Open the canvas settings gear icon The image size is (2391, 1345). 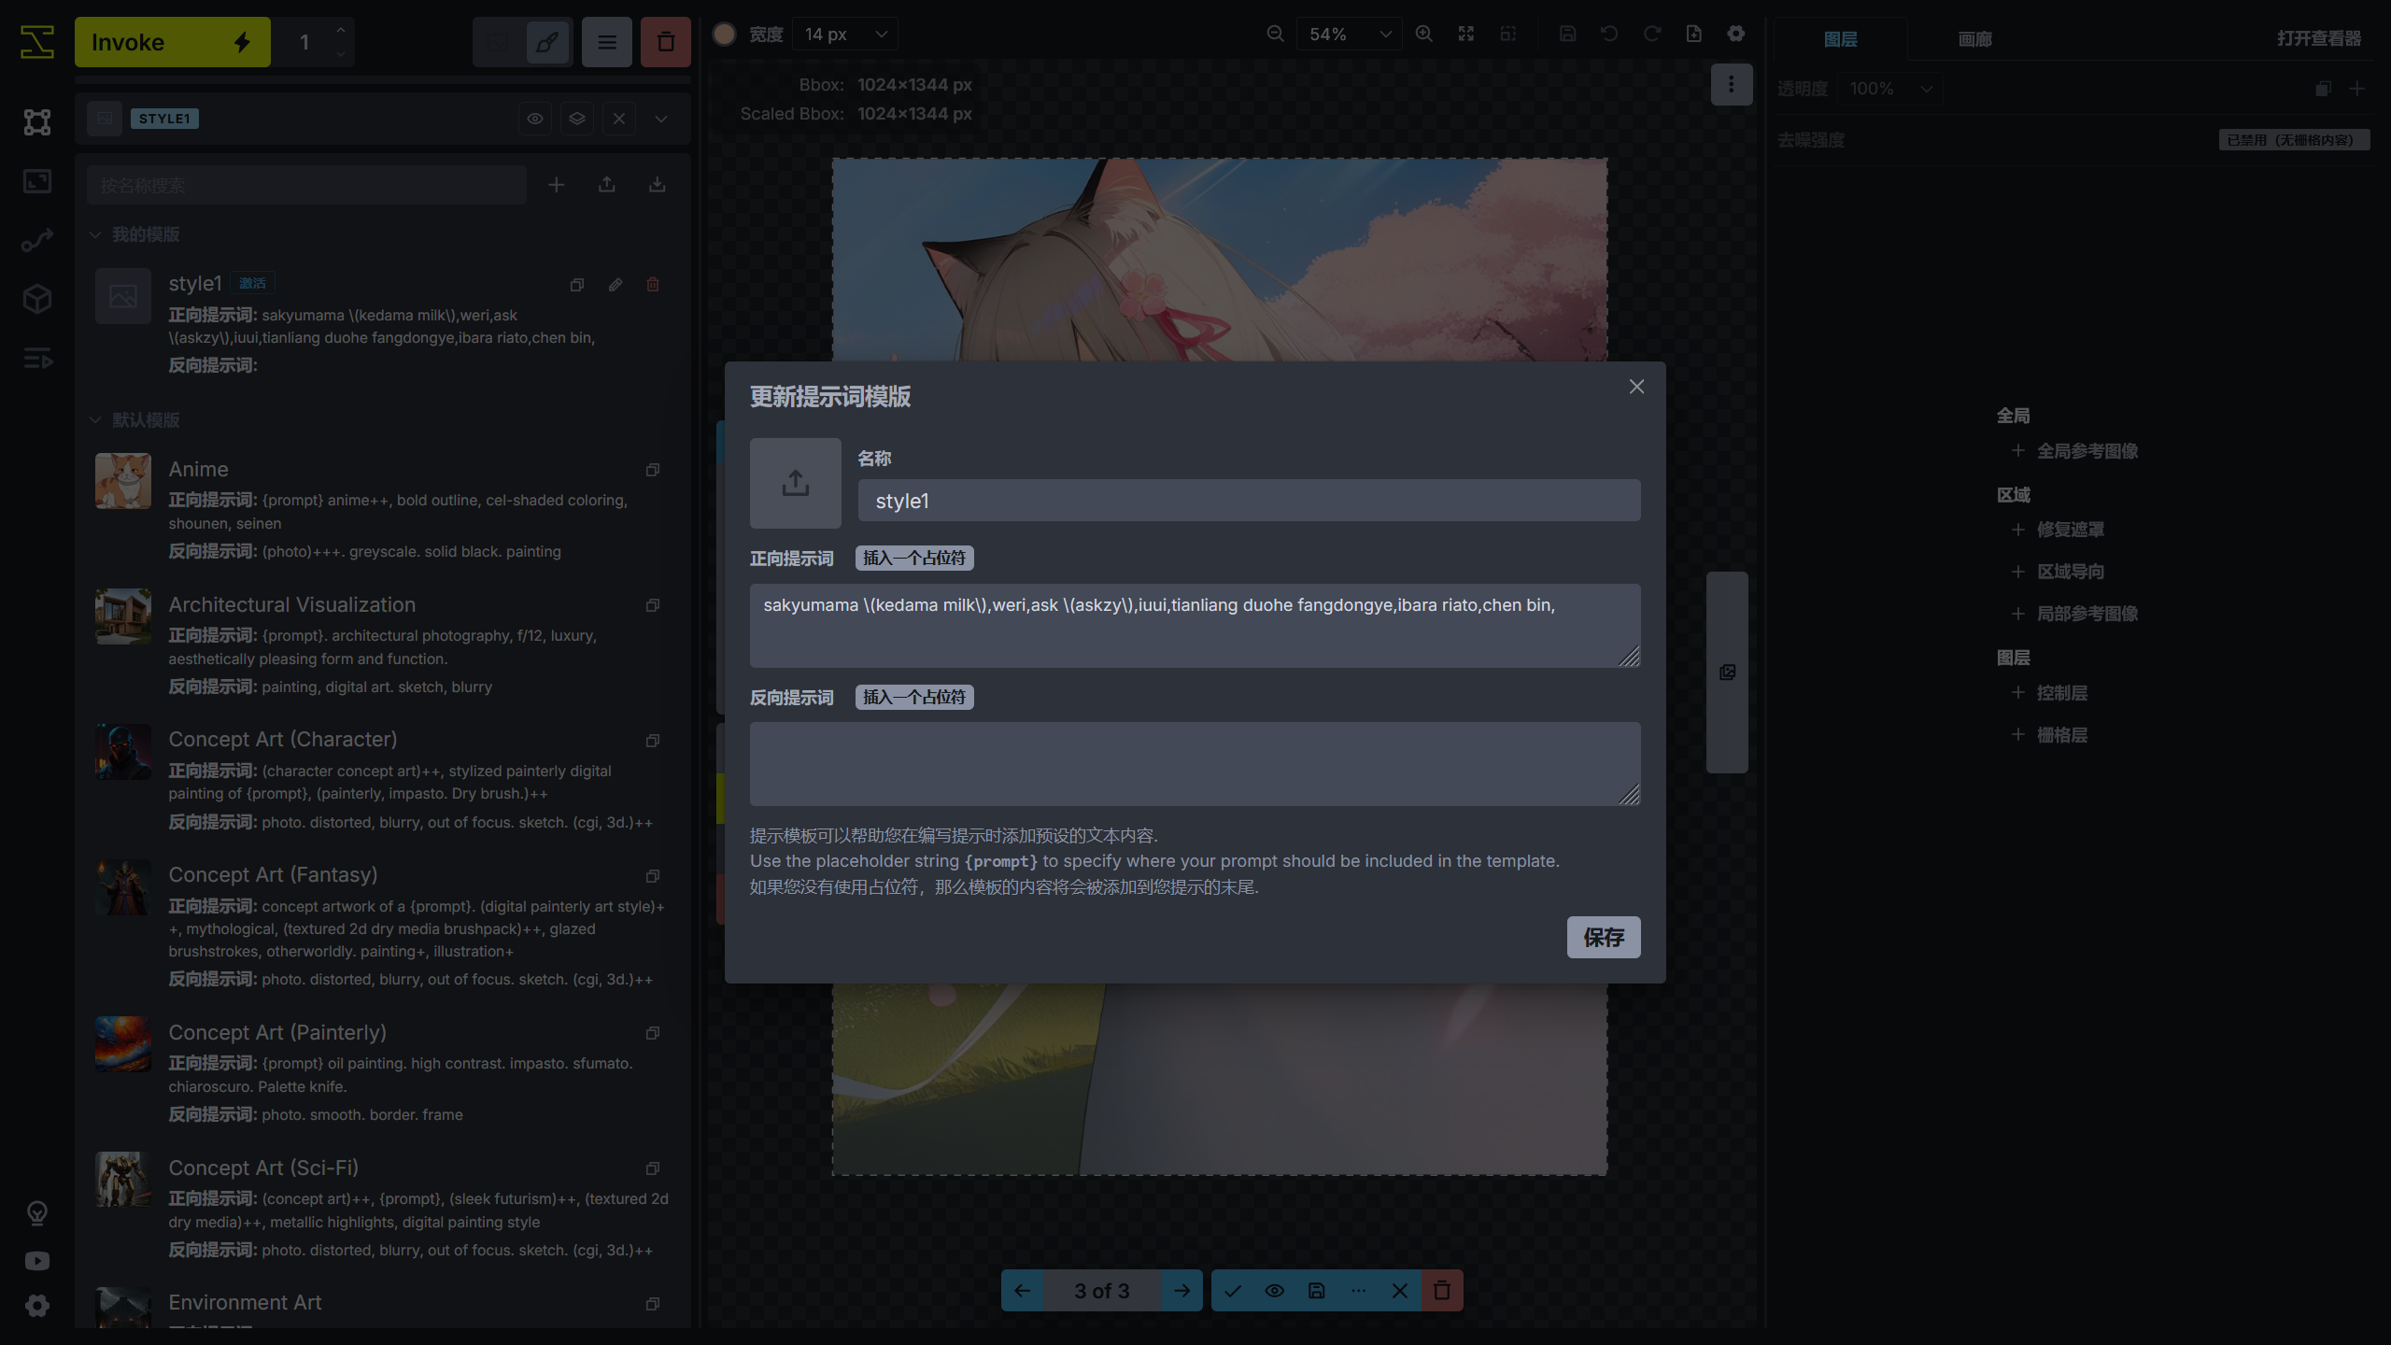click(1735, 34)
